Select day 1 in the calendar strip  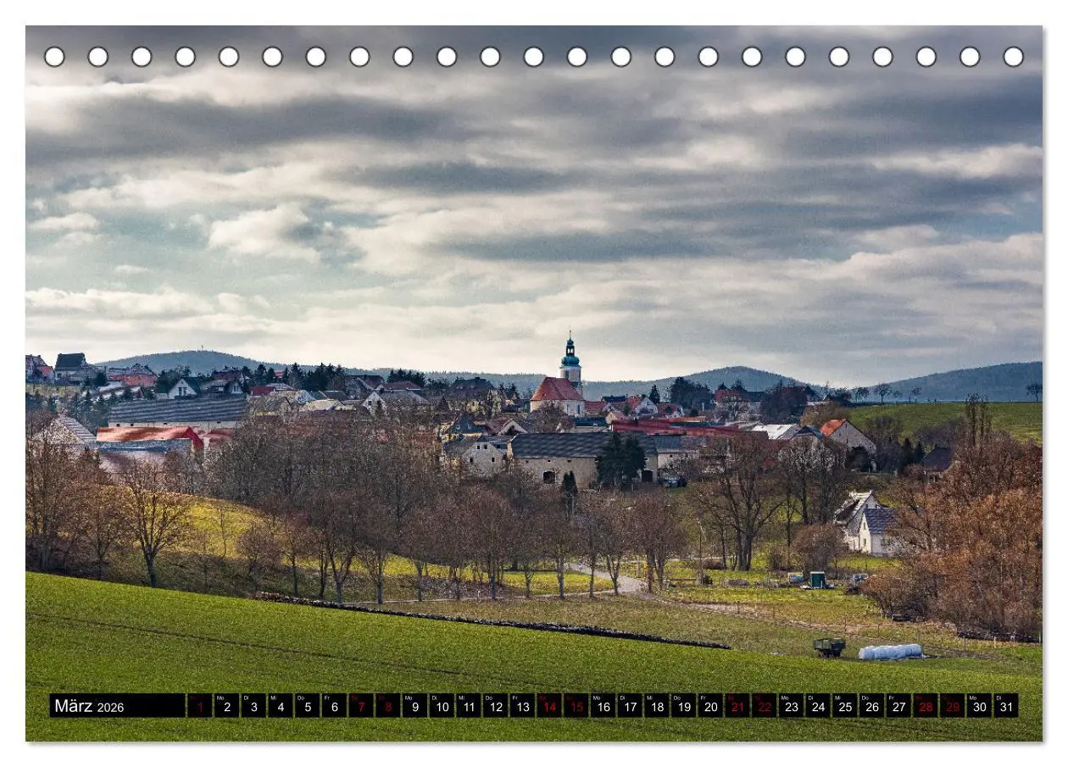pos(199,706)
